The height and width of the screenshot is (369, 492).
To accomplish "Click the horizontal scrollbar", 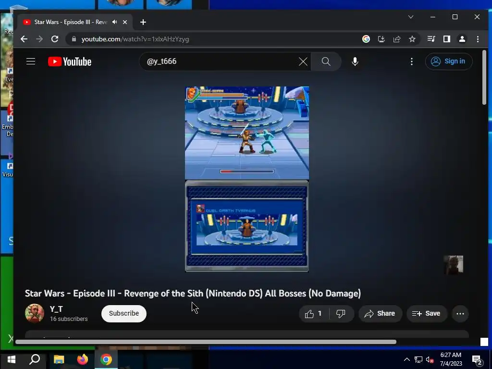I will (x=206, y=342).
